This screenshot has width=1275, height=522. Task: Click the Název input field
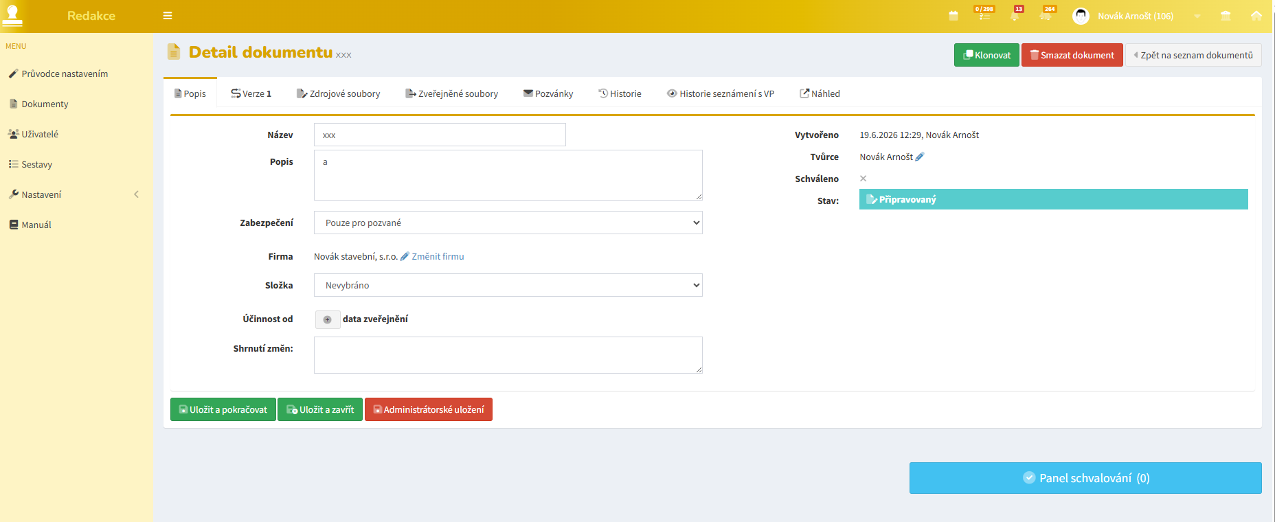tap(440, 135)
